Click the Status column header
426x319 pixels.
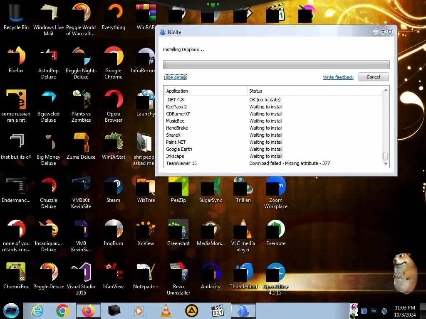coord(315,91)
